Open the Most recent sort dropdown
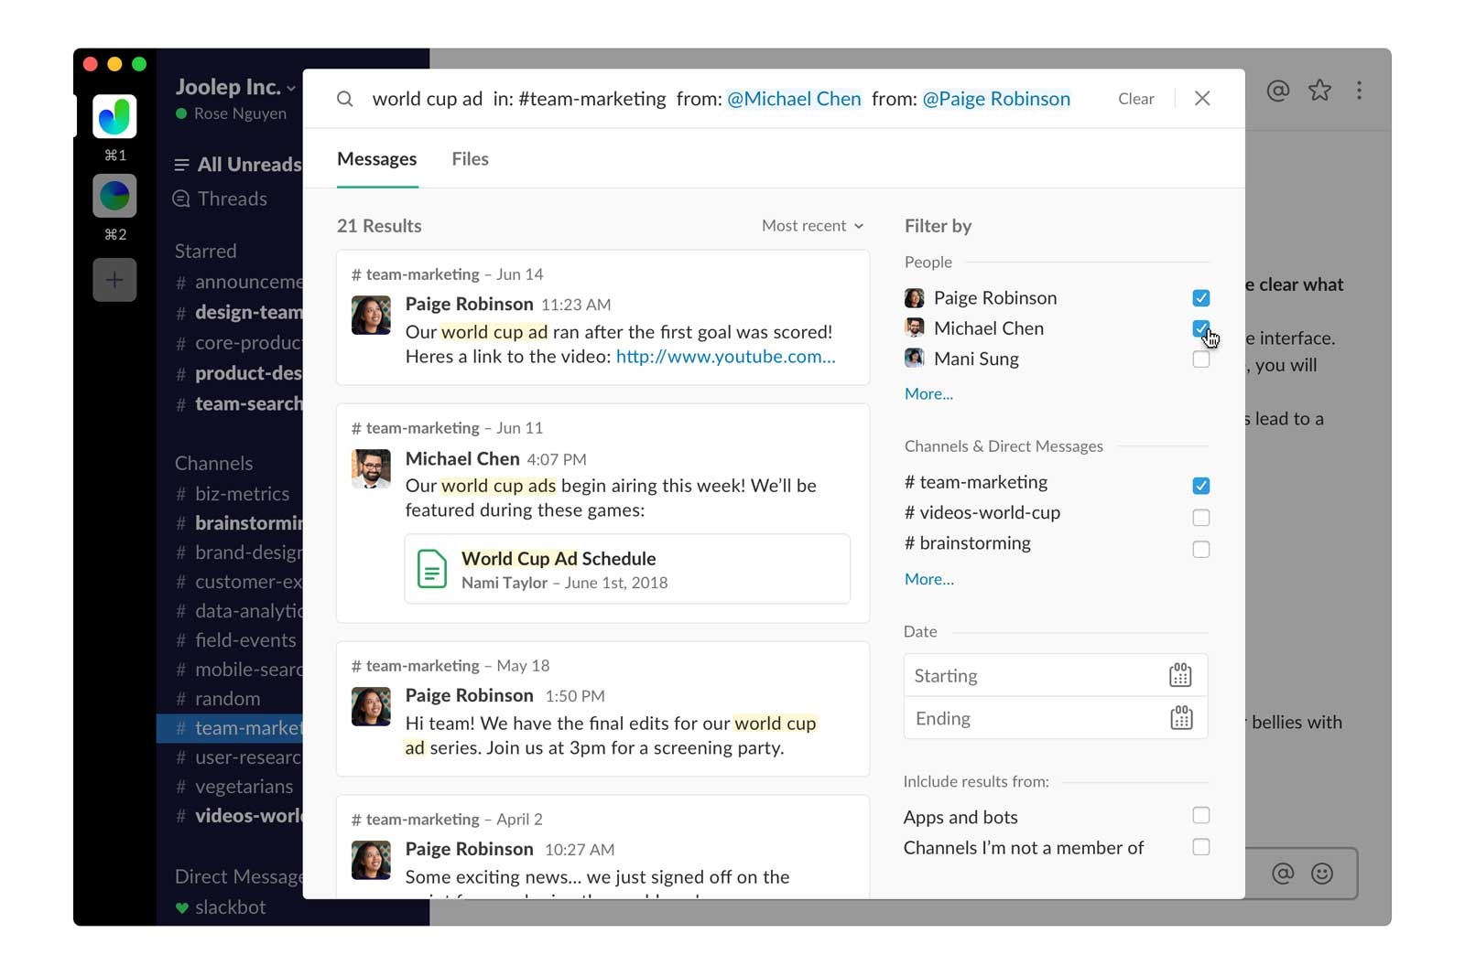1465x976 pixels. 812,226
